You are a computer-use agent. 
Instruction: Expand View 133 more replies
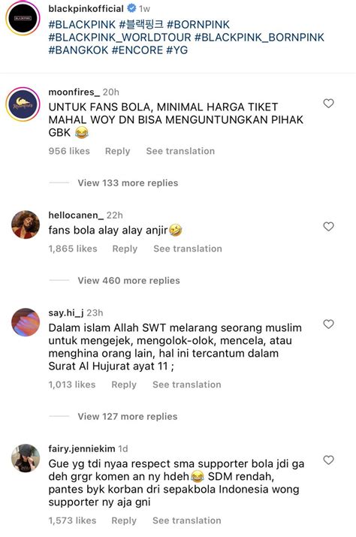click(x=128, y=183)
